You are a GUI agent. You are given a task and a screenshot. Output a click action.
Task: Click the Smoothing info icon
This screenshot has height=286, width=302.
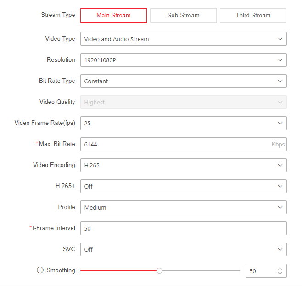40,270
